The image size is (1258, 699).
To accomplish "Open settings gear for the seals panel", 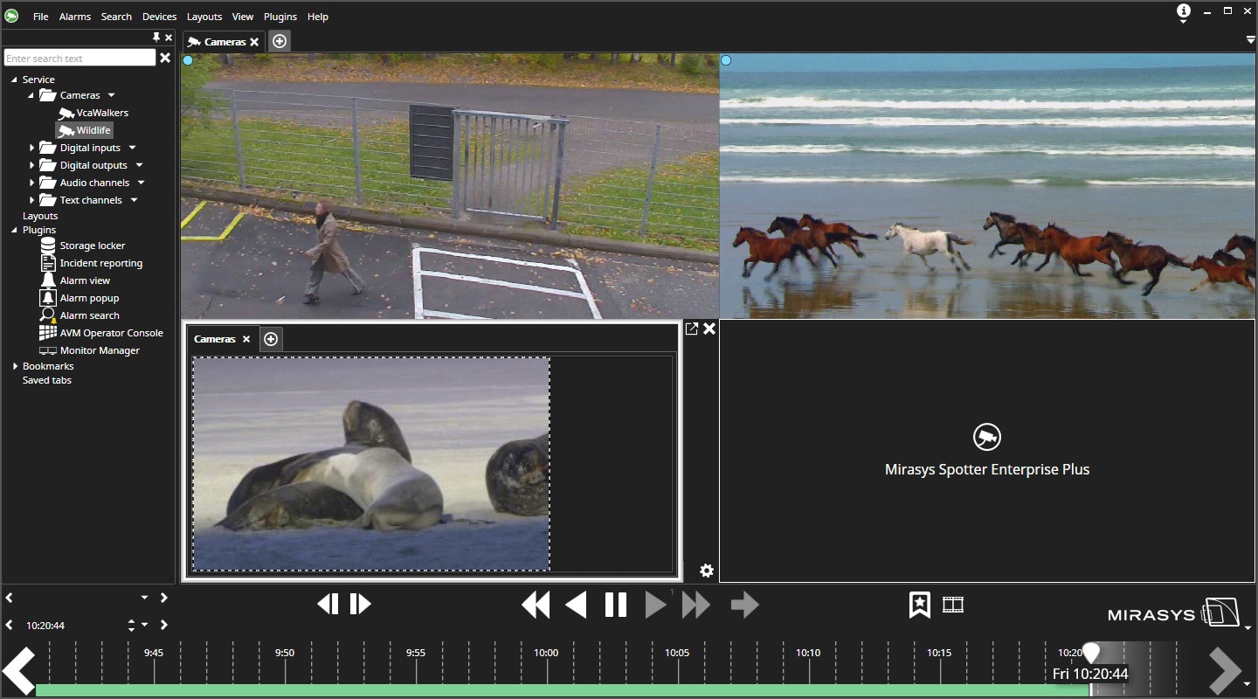I will [x=707, y=571].
